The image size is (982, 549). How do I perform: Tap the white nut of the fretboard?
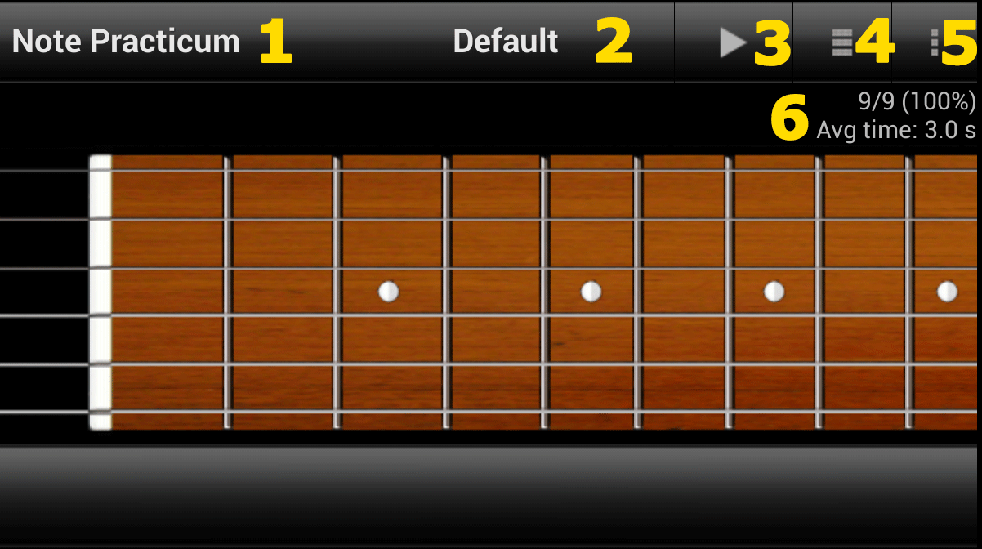[x=100, y=292]
